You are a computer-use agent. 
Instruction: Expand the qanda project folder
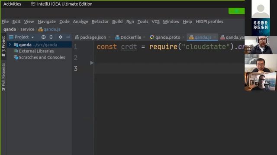(10, 45)
